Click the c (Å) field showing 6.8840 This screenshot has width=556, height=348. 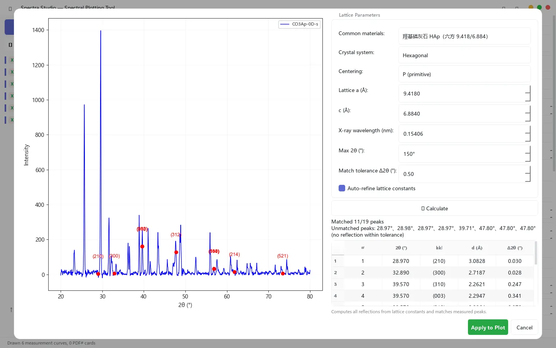[462, 114]
